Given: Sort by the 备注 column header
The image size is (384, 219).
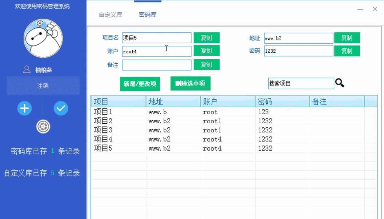Looking at the screenshot, I should point(337,101).
